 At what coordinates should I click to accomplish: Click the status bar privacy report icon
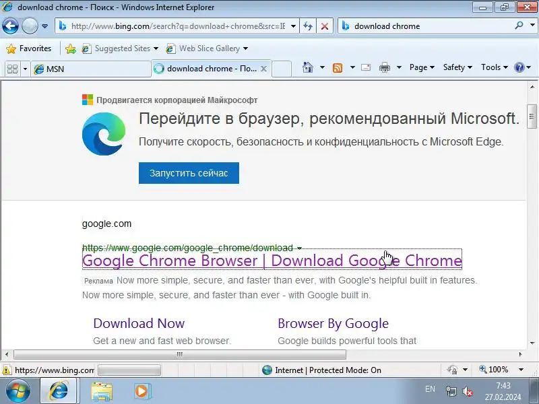click(x=452, y=370)
